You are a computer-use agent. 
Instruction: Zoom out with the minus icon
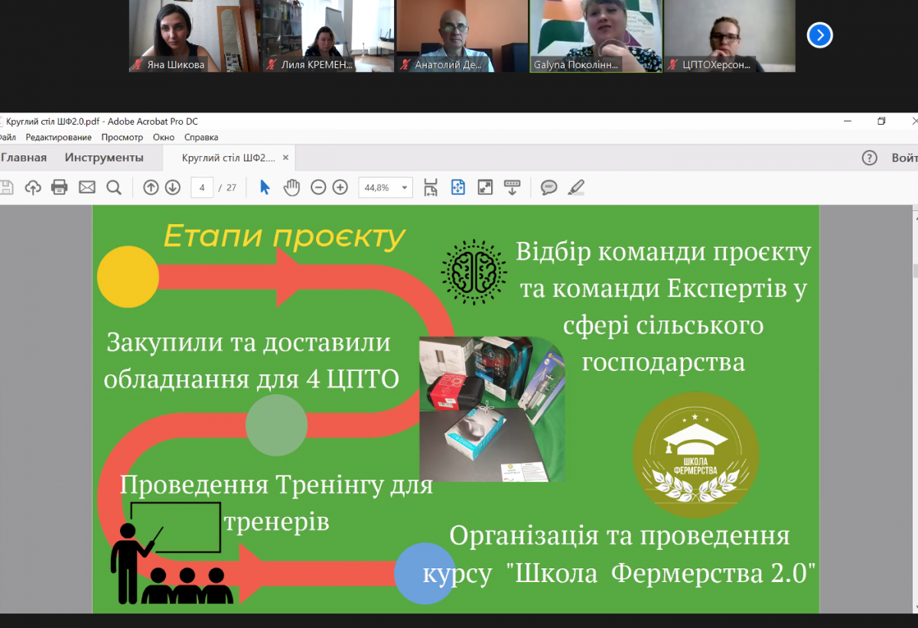(318, 187)
